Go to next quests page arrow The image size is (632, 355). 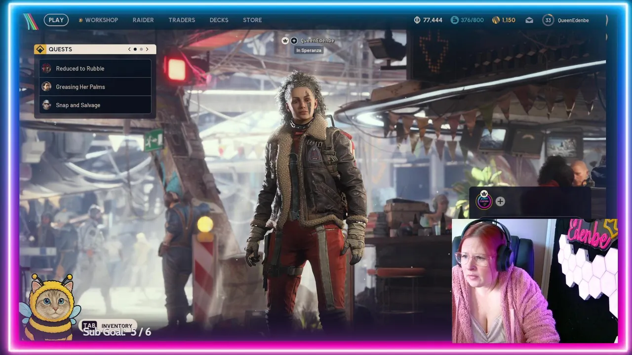click(x=147, y=49)
